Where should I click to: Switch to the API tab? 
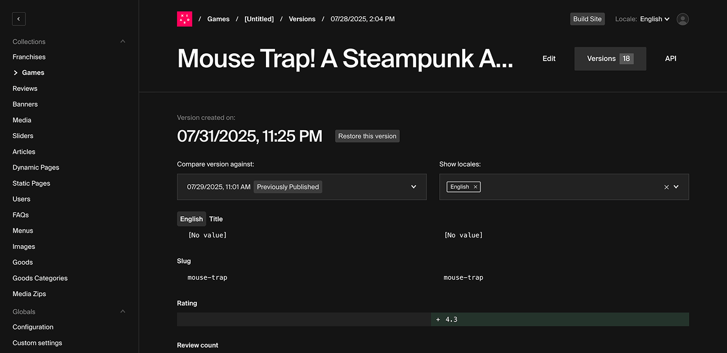671,59
